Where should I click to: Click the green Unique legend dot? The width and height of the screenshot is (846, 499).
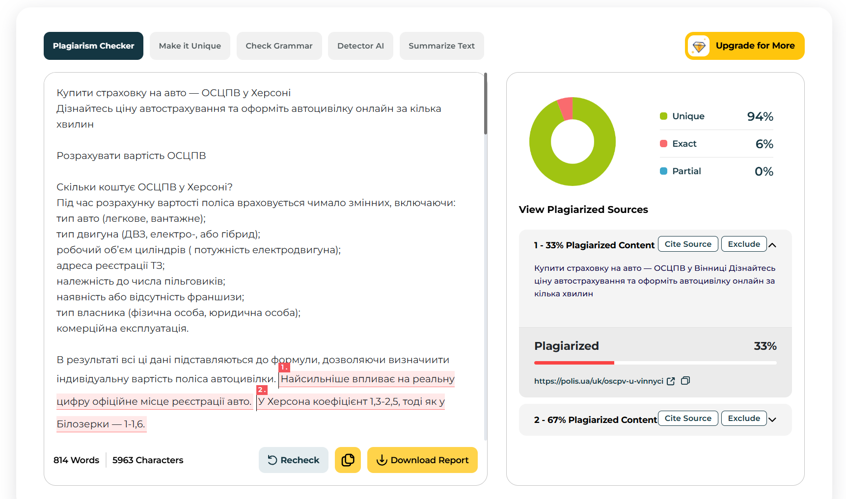[x=663, y=116]
